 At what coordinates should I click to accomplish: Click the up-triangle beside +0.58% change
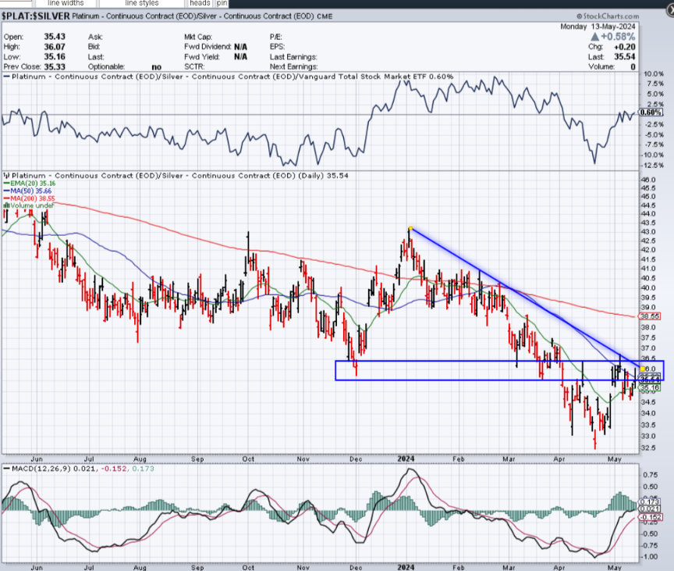pyautogui.click(x=595, y=37)
